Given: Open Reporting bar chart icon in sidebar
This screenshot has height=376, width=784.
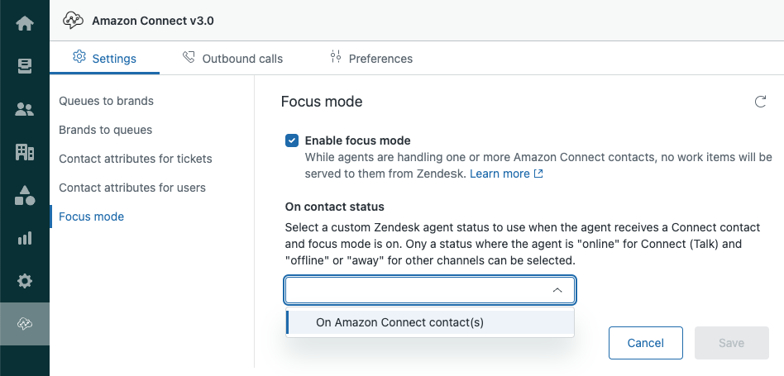Looking at the screenshot, I should (25, 238).
